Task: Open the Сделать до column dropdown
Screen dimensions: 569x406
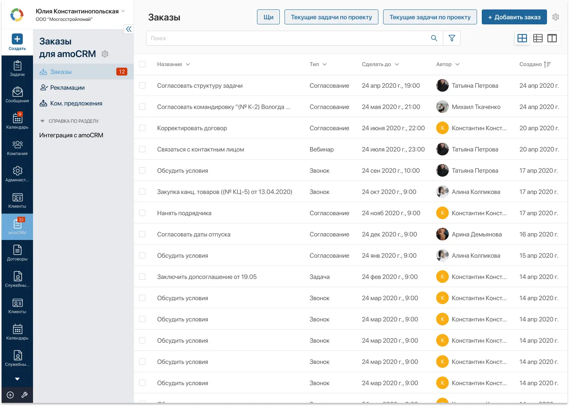Action: pos(397,64)
